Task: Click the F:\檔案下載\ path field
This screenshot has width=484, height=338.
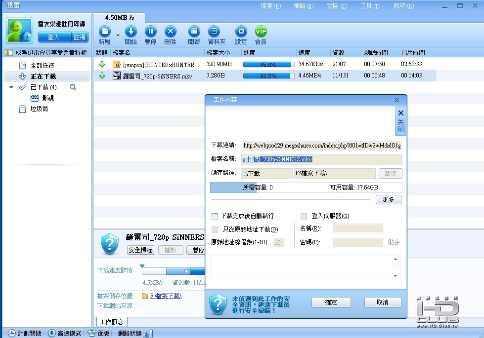Action: [335, 174]
